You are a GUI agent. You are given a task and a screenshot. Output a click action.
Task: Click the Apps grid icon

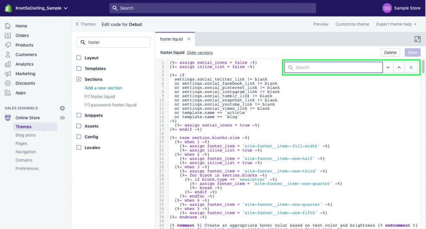pyautogui.click(x=7, y=93)
